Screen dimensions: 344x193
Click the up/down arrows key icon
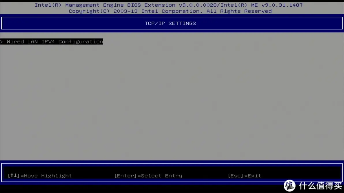tap(14, 175)
